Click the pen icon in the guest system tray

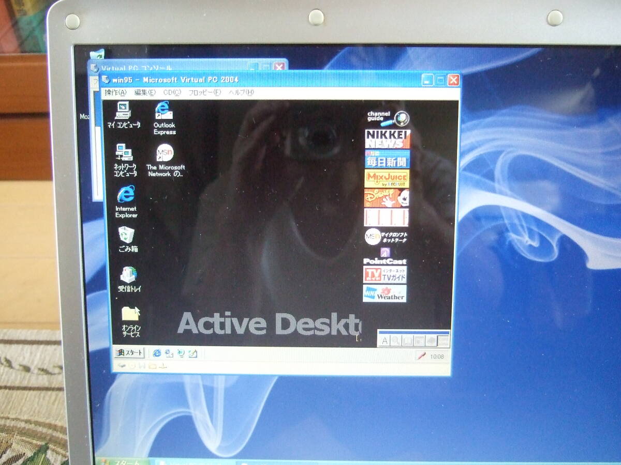[423, 356]
